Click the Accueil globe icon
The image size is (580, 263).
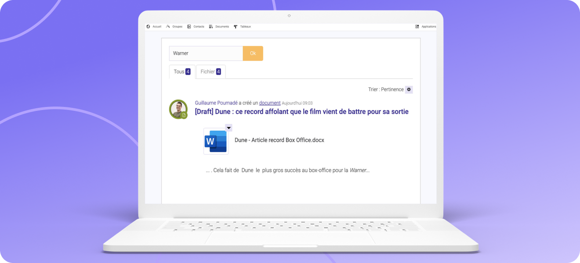coord(148,27)
